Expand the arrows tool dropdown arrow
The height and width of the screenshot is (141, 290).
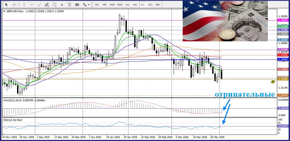[89, 4]
